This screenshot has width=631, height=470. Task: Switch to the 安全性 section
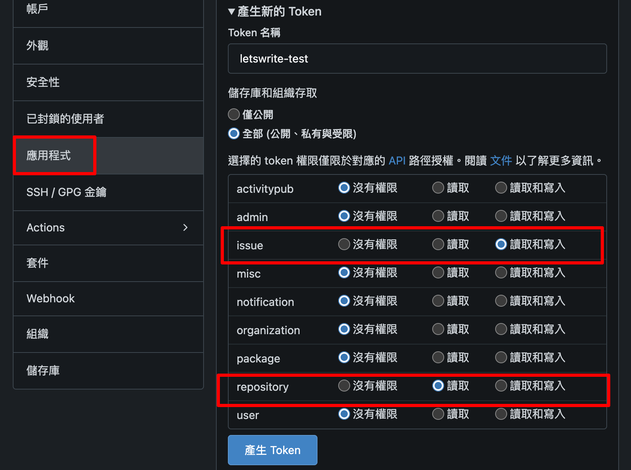[x=43, y=82]
